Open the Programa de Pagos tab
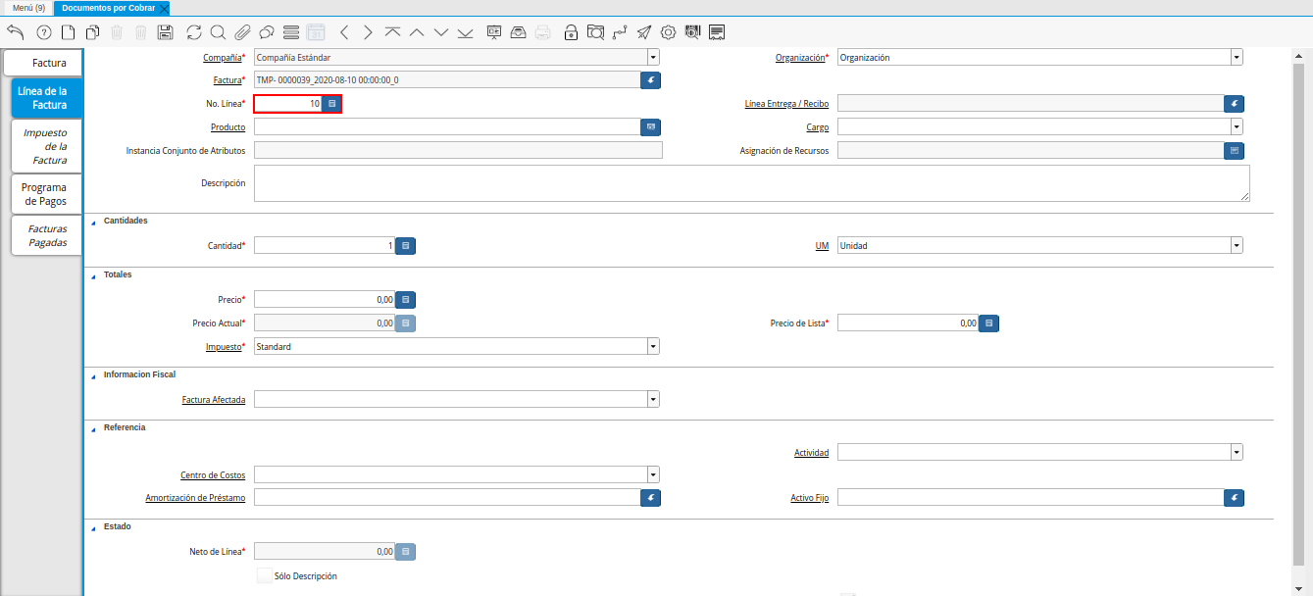Screen dimensions: 1313x596 pyautogui.click(x=45, y=194)
